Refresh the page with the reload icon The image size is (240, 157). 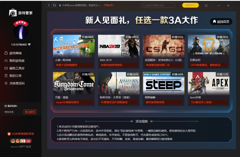point(54,5)
